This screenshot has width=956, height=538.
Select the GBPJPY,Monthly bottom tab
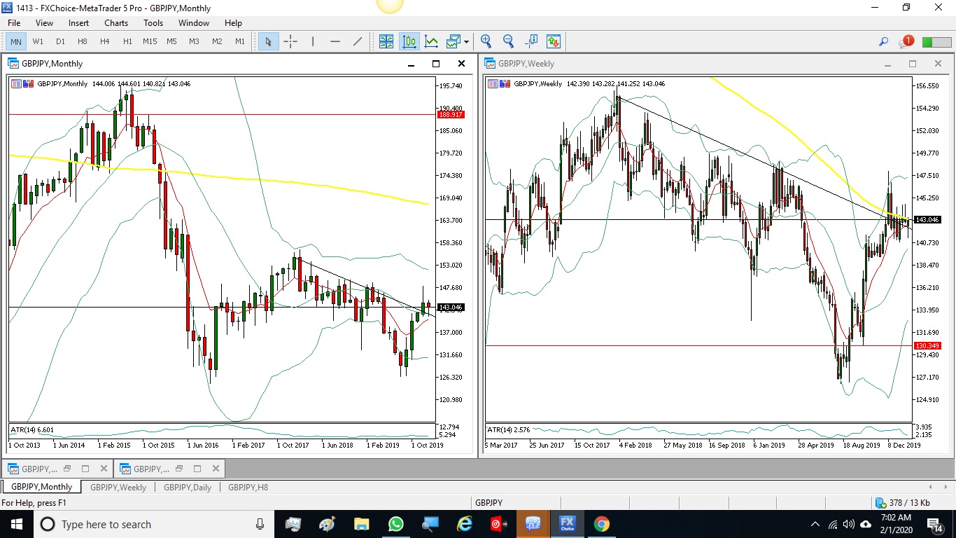(41, 487)
